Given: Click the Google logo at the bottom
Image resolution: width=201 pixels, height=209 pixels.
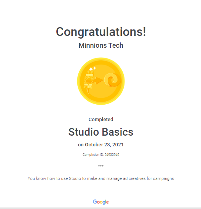Looking at the screenshot, I should pos(101,202).
